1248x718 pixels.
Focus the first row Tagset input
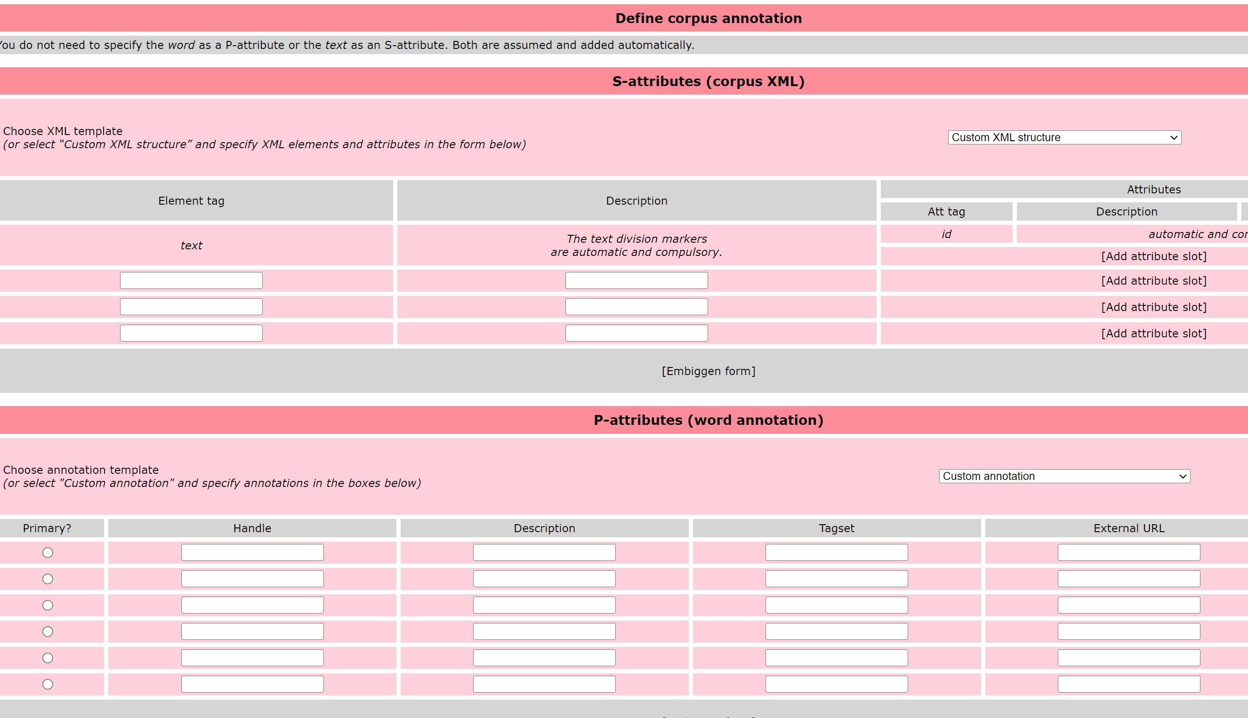click(837, 553)
